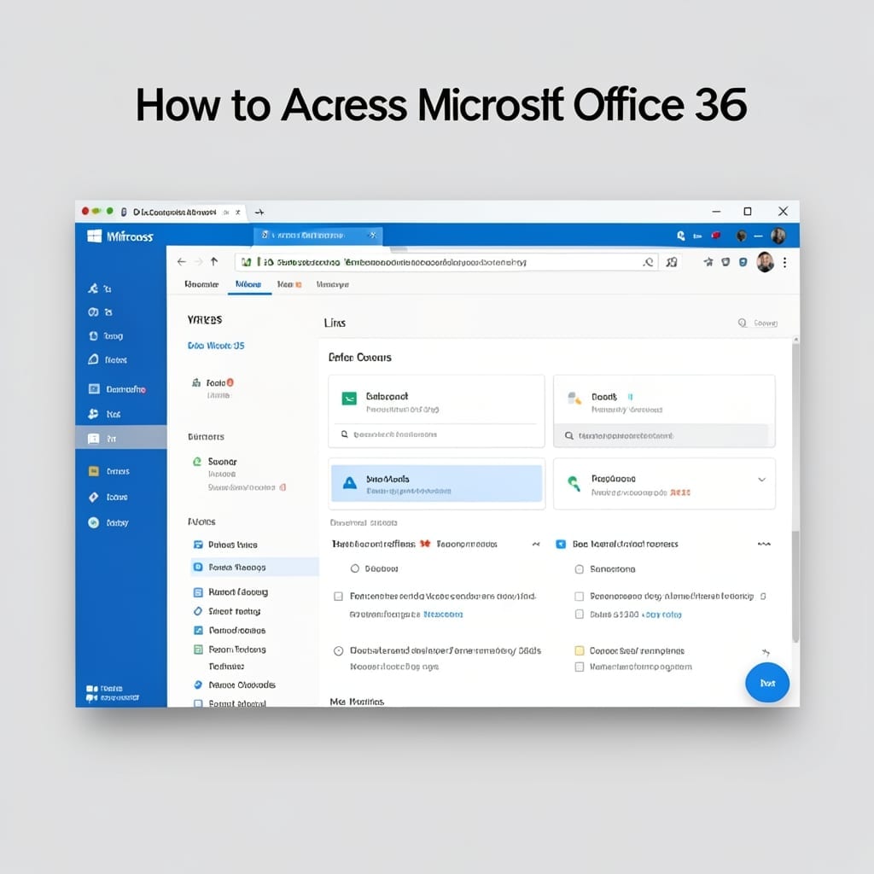
Task: Click the magnifier icon inside the address bar
Action: 648,262
